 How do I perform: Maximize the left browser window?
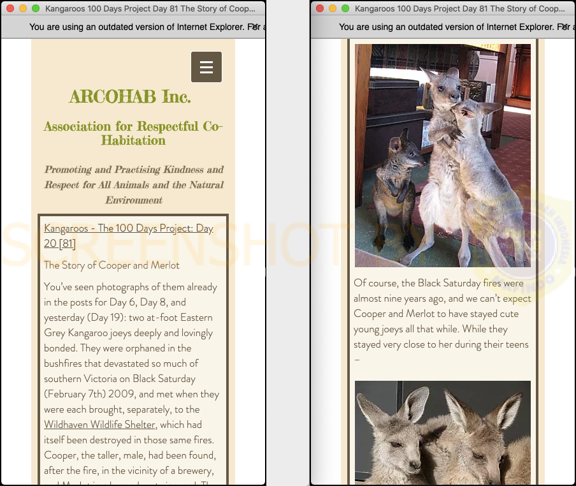click(x=36, y=8)
